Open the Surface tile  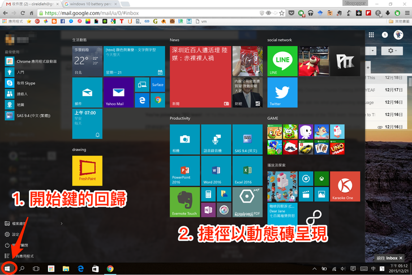coord(158,84)
